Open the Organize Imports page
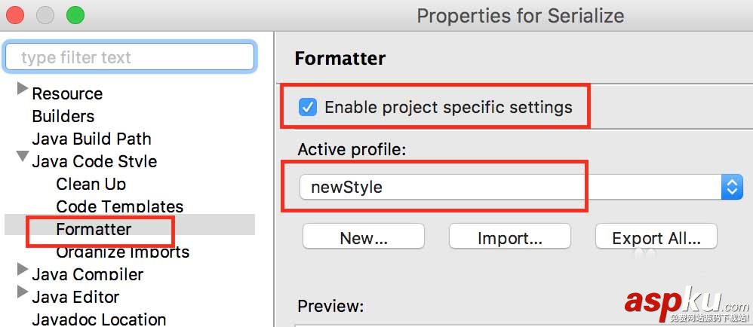 click(122, 252)
